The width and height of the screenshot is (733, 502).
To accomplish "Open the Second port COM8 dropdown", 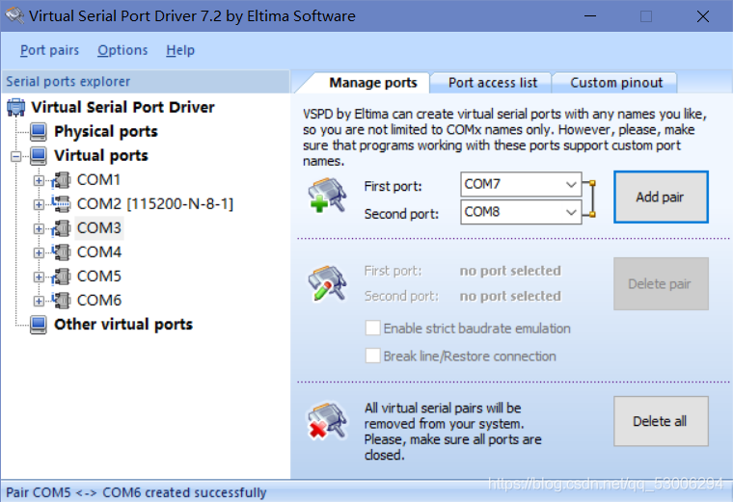I will [x=571, y=212].
